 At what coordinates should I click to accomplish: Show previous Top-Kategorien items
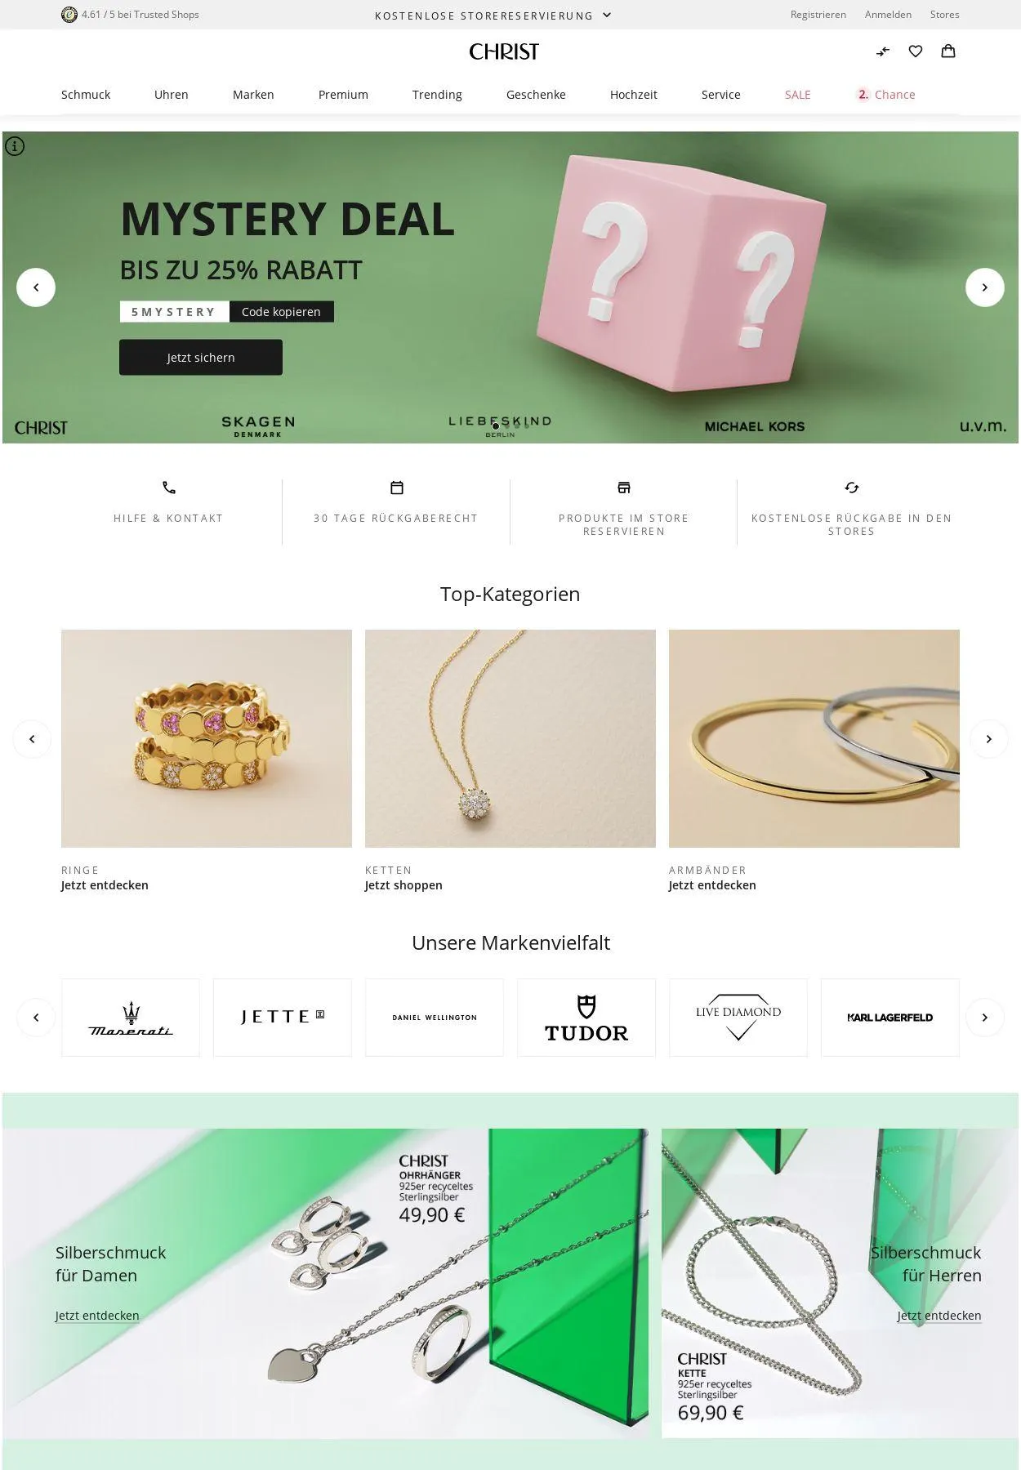[32, 739]
